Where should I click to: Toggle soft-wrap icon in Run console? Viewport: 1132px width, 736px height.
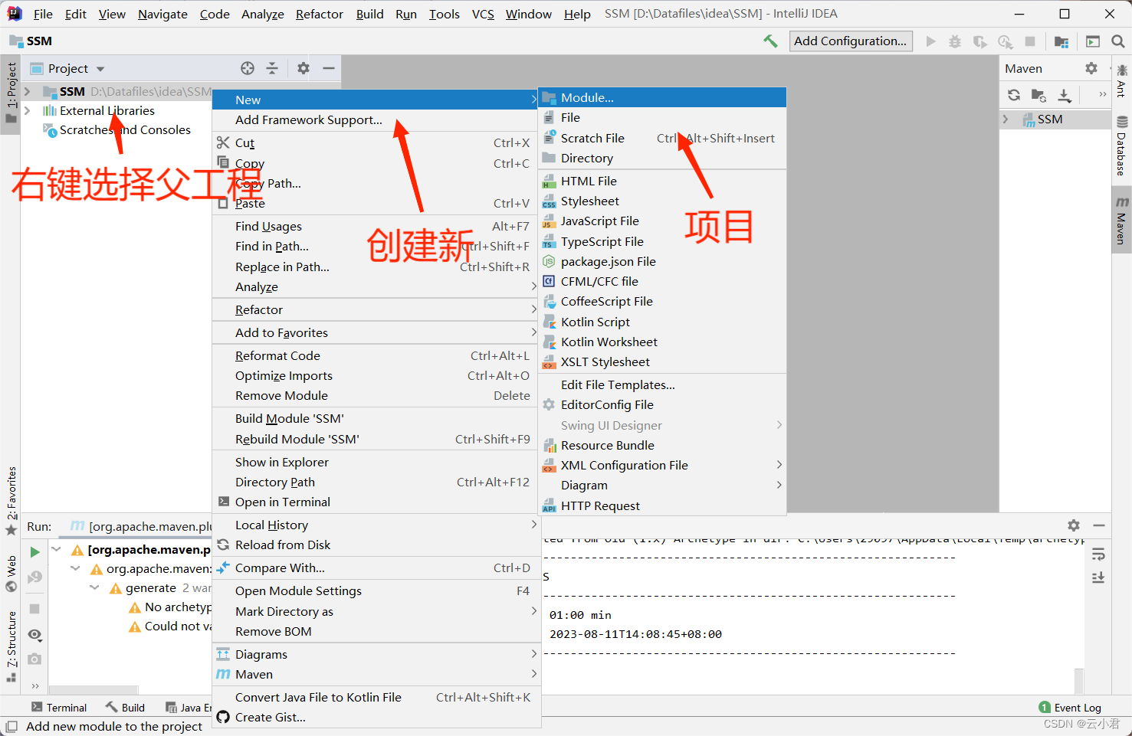click(1098, 554)
